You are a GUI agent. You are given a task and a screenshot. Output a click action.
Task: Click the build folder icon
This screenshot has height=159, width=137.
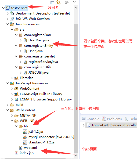[x=12, y=105]
